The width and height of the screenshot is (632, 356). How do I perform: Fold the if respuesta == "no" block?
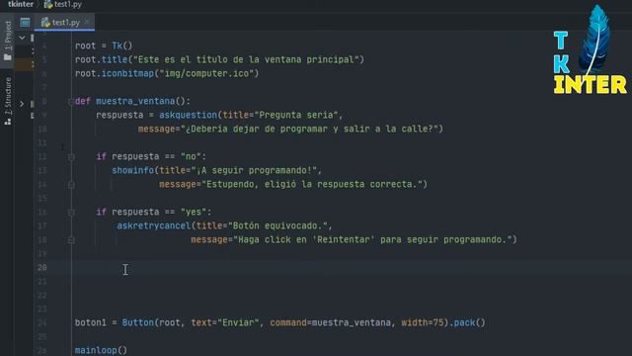[x=71, y=156]
